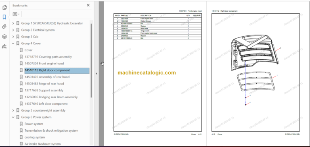Collapse Group 4 Cover bookmark
The width and height of the screenshot is (310, 147).
[13, 43]
